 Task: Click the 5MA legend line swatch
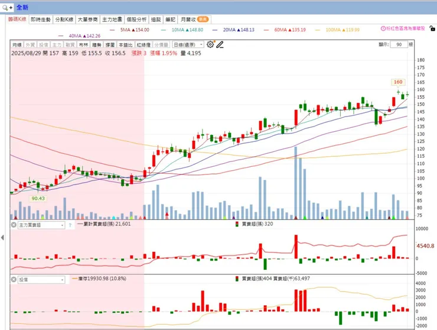[x=112, y=30]
